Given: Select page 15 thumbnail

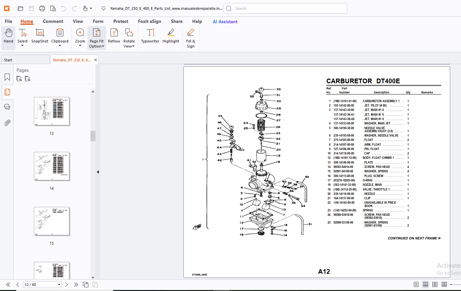Looking at the screenshot, I should (x=52, y=222).
